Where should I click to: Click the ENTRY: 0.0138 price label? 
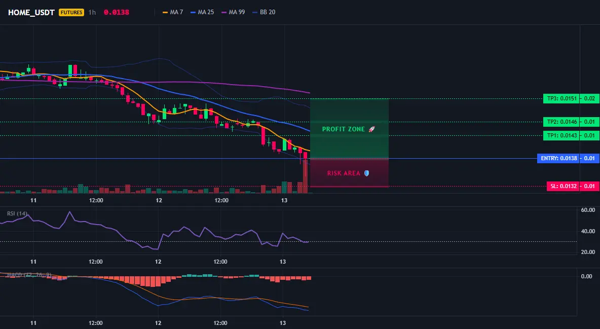coord(558,158)
